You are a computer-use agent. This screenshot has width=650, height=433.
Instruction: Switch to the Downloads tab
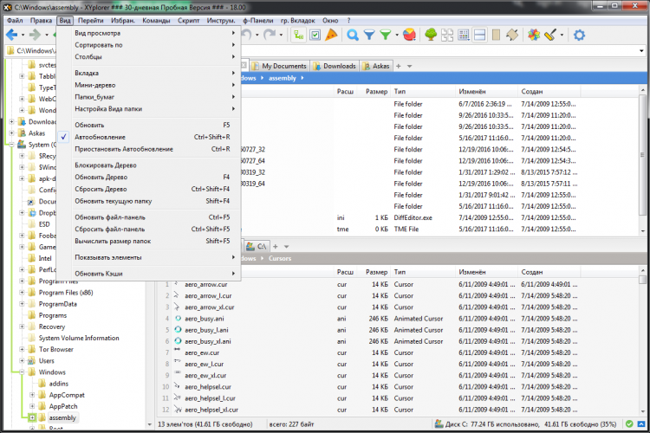pyautogui.click(x=335, y=66)
